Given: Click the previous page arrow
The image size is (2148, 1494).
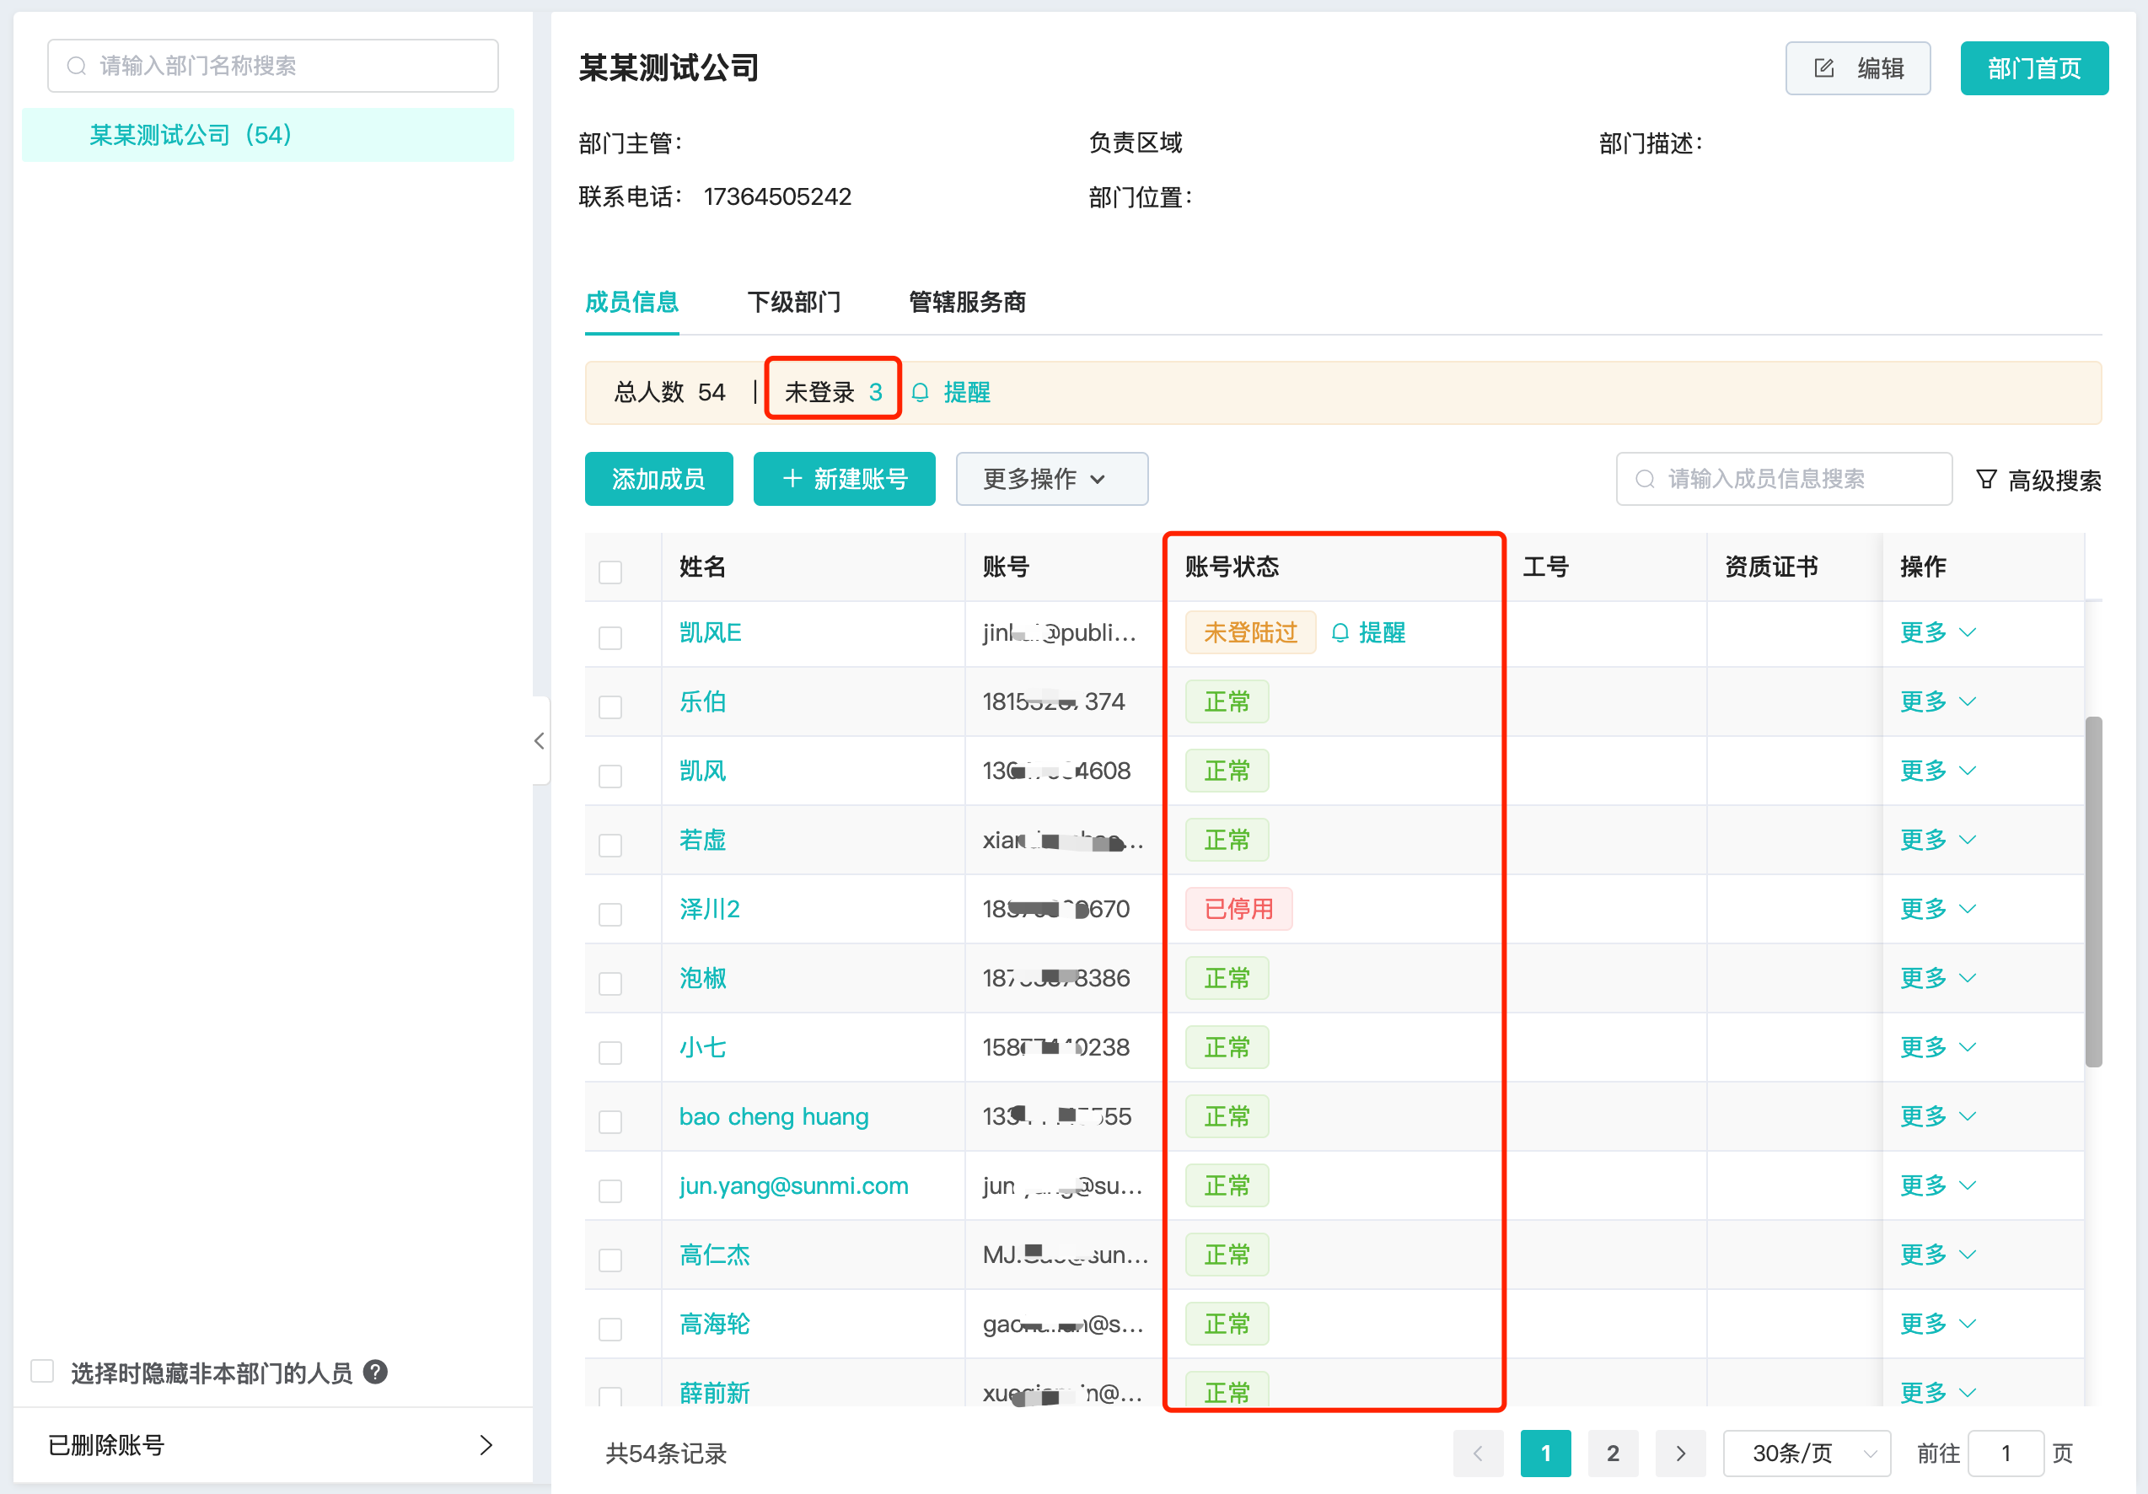Looking at the screenshot, I should click(1478, 1453).
